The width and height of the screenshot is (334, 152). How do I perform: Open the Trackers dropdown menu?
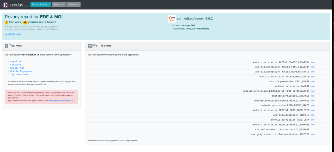(73, 5)
